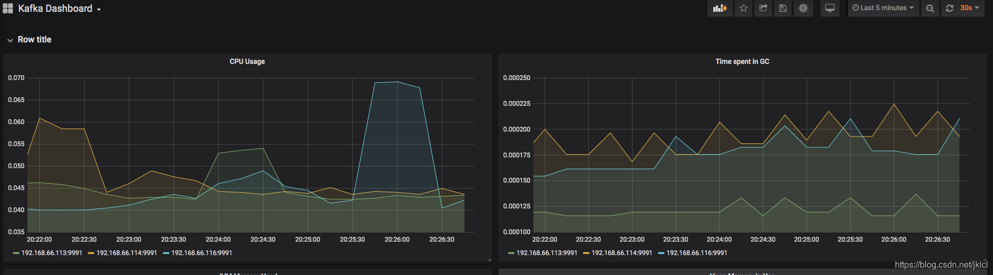Click the CPU Usage panel resize handle

pyautogui.click(x=489, y=259)
